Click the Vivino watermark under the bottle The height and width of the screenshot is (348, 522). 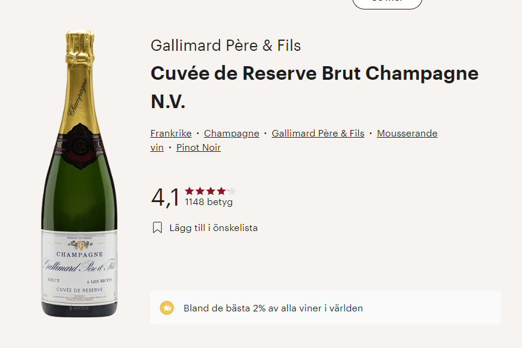pos(79,308)
